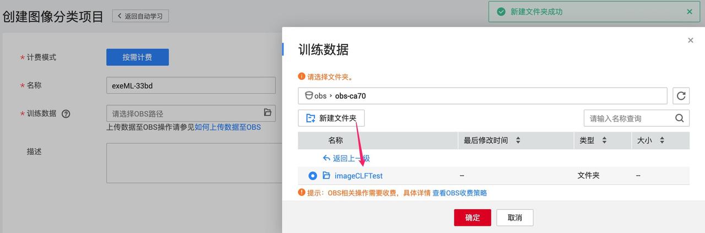The image size is (705, 233).
Task: Open the imageCLFTest folder
Action: point(359,176)
